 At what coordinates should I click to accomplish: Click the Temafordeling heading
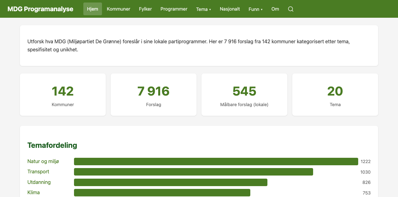coord(52,145)
